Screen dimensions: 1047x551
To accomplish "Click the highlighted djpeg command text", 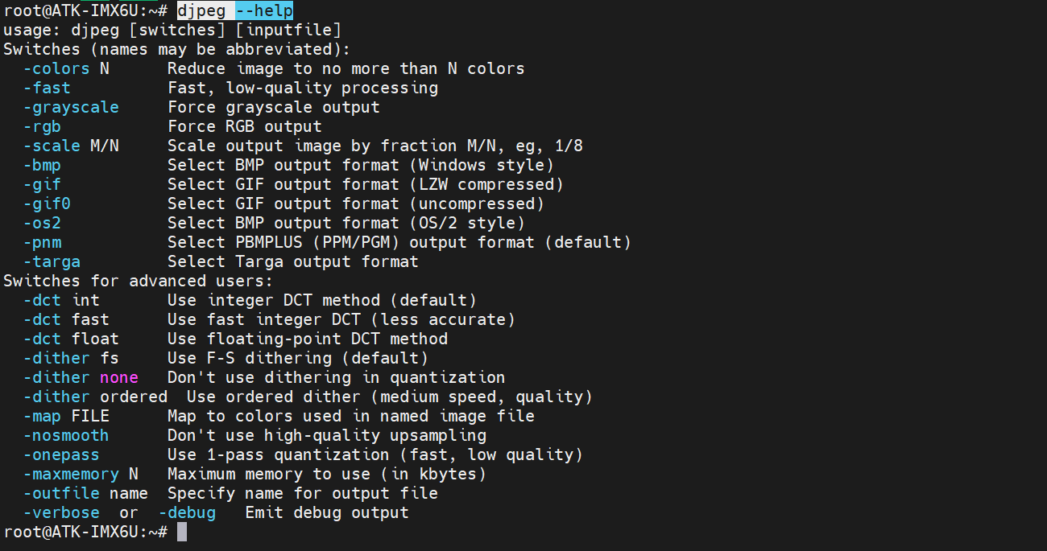I will point(201,10).
